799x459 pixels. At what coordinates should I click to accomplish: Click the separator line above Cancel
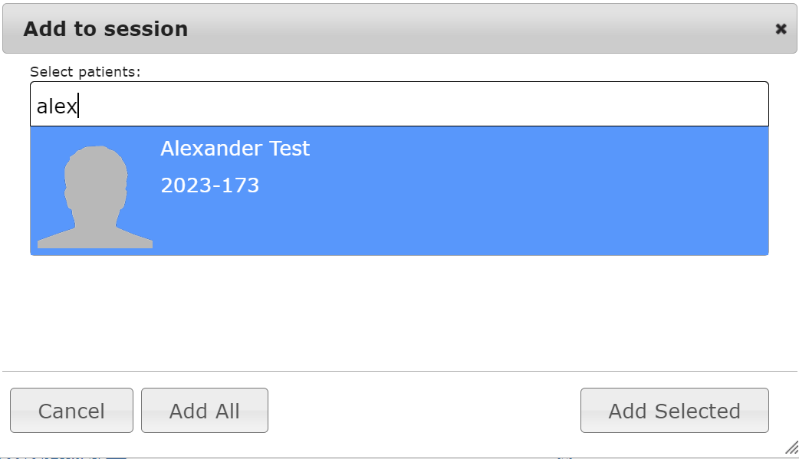pos(399,372)
